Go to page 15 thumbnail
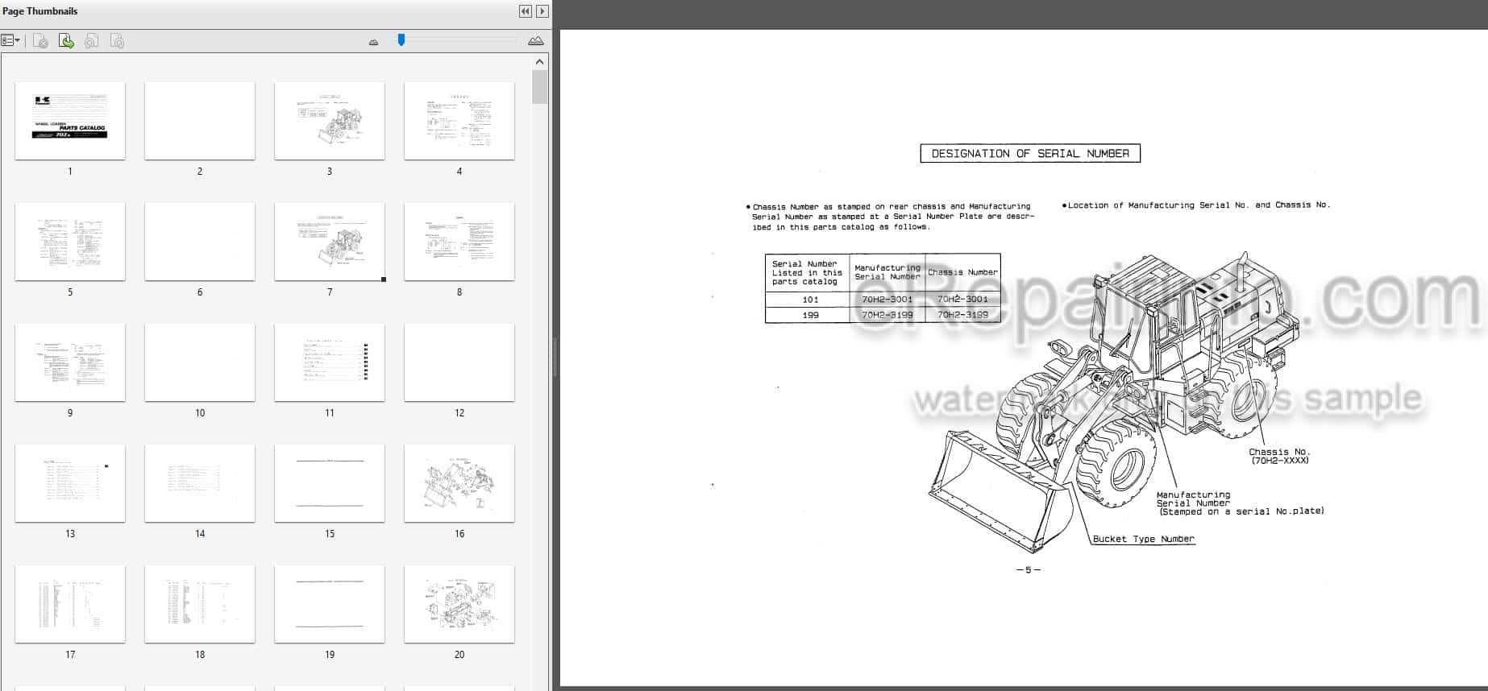This screenshot has width=1488, height=691. [x=330, y=483]
